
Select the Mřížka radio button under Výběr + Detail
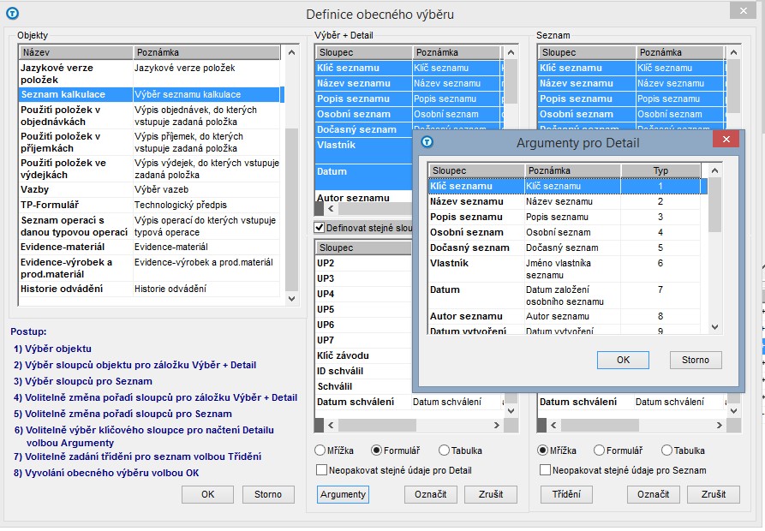pyautogui.click(x=320, y=450)
